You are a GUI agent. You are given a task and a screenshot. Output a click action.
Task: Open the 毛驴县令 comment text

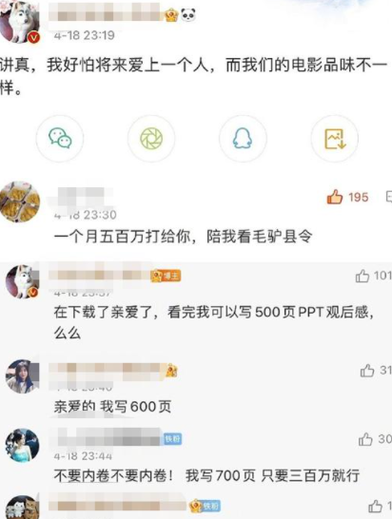pyautogui.click(x=183, y=237)
